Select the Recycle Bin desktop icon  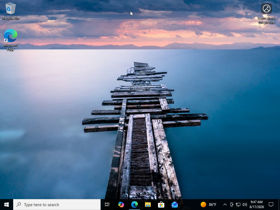[x=11, y=11]
